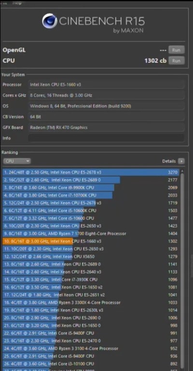
Task: Select rank 17 Xeon E5-2651 v2 row
Action: tap(91, 295)
